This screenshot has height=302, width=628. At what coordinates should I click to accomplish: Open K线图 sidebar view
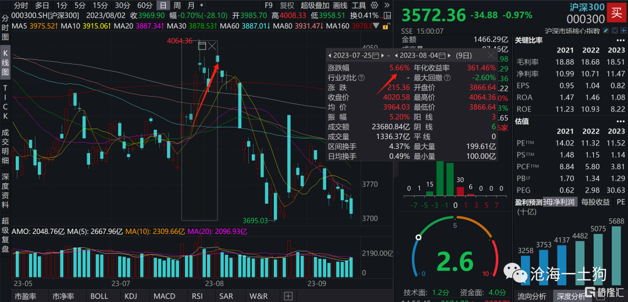(6, 63)
